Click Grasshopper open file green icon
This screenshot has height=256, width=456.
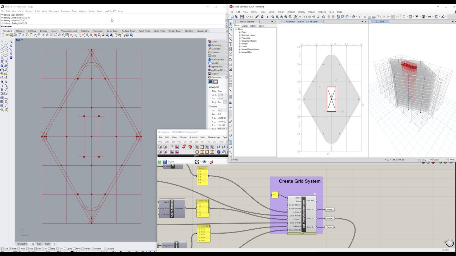click(x=160, y=162)
